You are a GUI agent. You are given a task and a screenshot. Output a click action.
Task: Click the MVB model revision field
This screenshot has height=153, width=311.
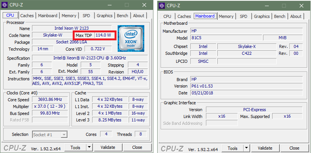[x=283, y=38]
